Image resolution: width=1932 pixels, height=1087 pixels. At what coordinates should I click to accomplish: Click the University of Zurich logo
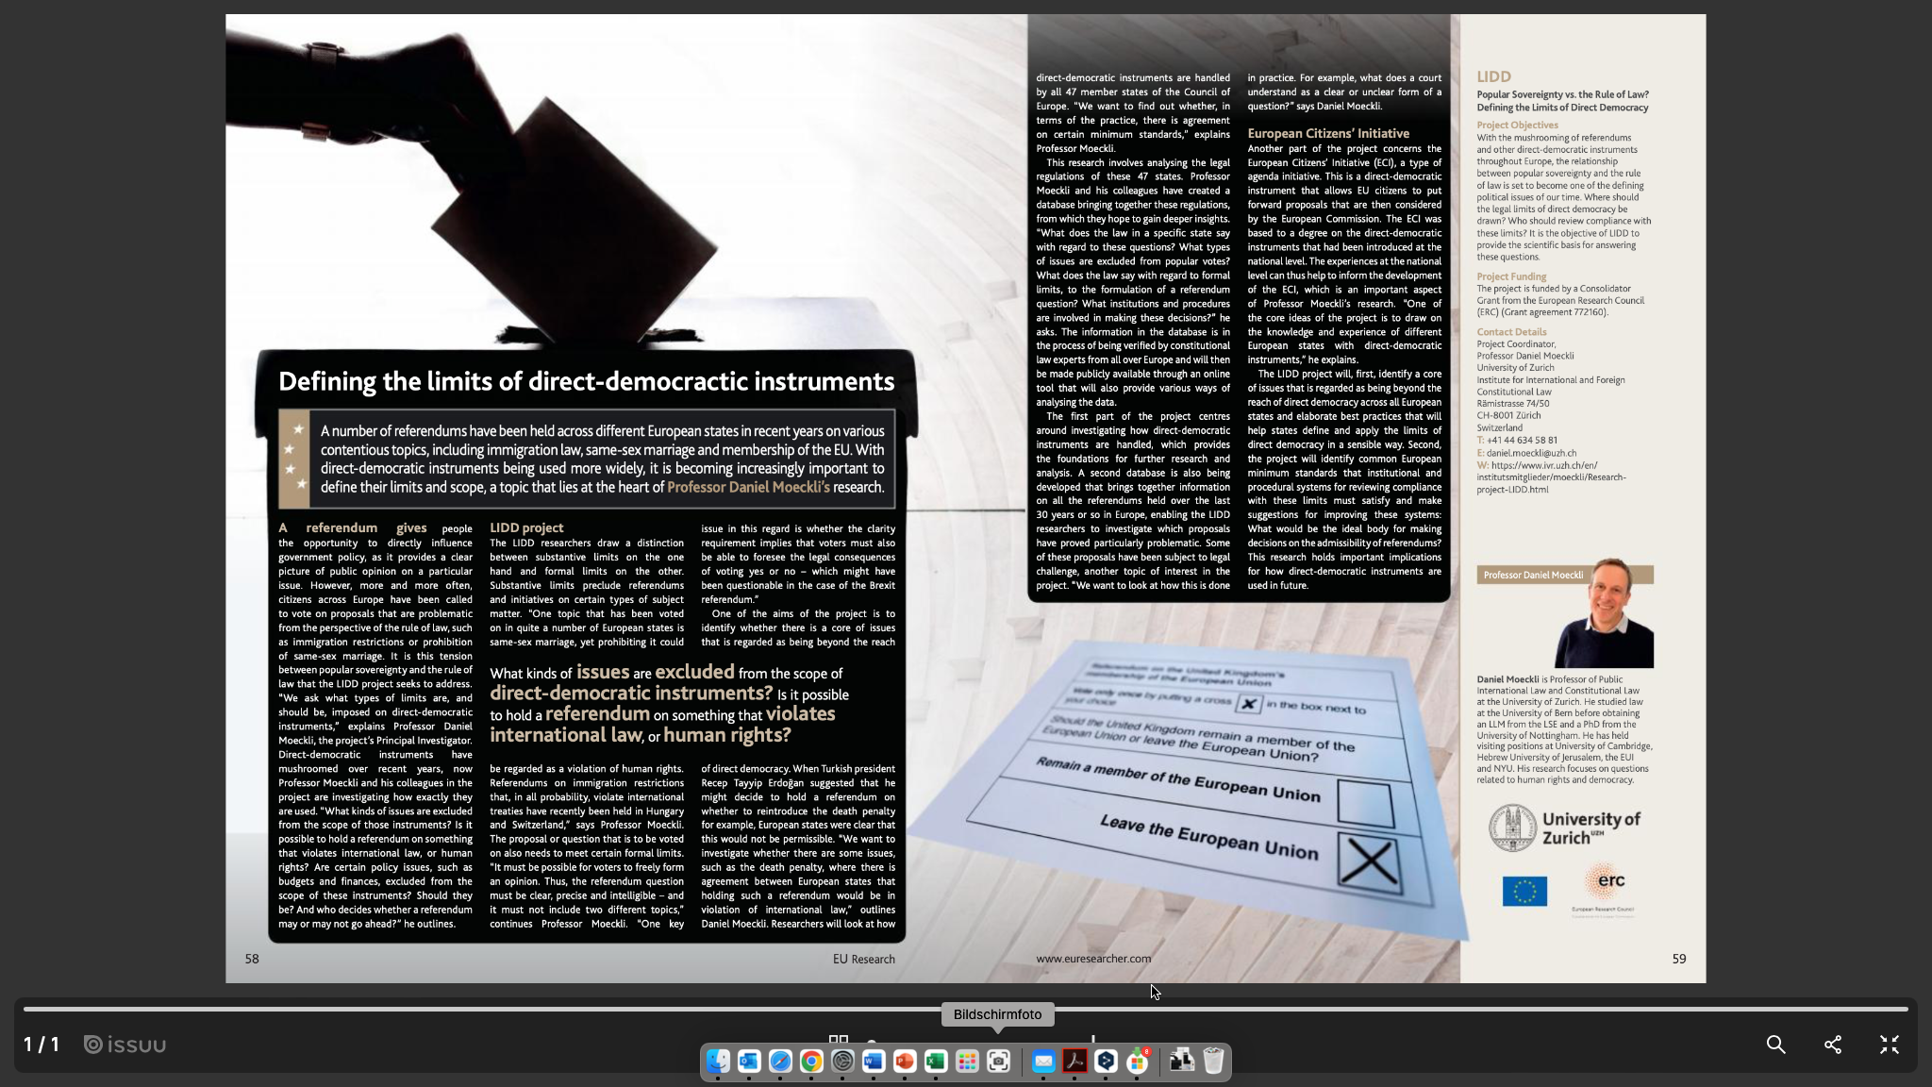click(x=1564, y=828)
